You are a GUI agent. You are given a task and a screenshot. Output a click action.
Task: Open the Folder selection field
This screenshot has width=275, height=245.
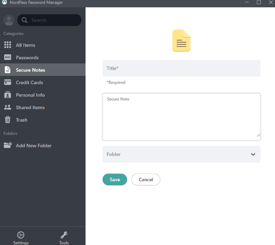click(x=181, y=154)
